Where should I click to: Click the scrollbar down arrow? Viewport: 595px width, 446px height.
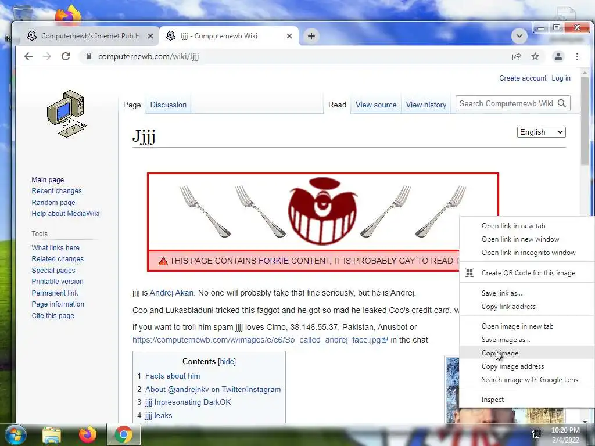coord(585,421)
